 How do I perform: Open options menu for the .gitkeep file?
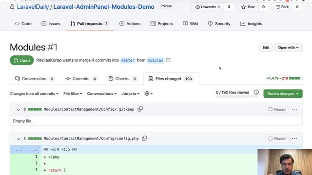(294, 109)
